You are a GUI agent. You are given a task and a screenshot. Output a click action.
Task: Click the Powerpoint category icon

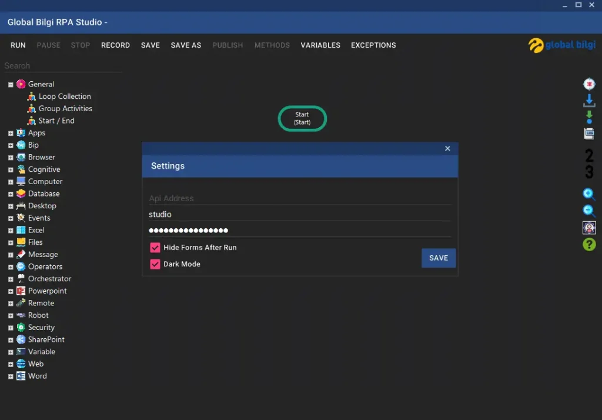pos(21,291)
